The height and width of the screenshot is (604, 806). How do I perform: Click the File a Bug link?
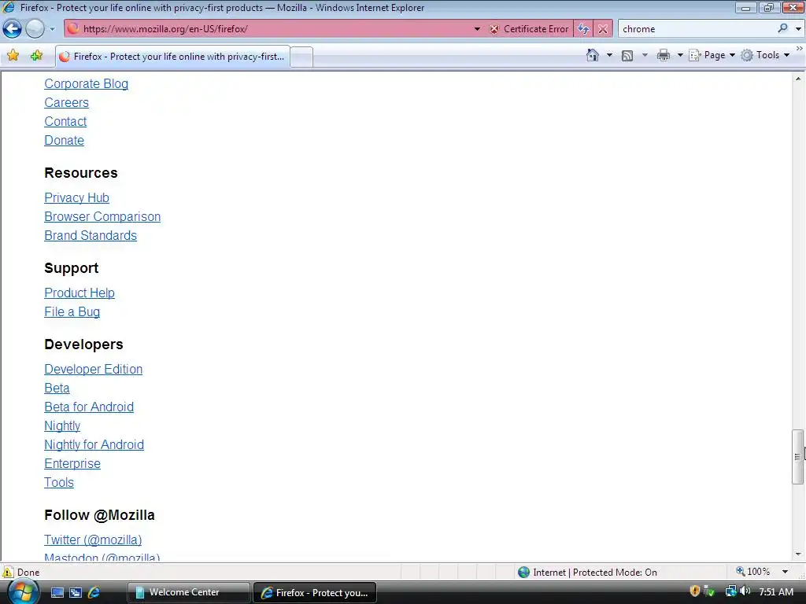[72, 311]
